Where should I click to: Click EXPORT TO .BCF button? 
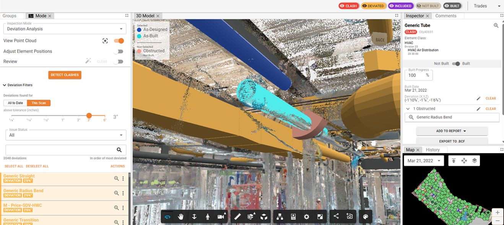(x=452, y=141)
